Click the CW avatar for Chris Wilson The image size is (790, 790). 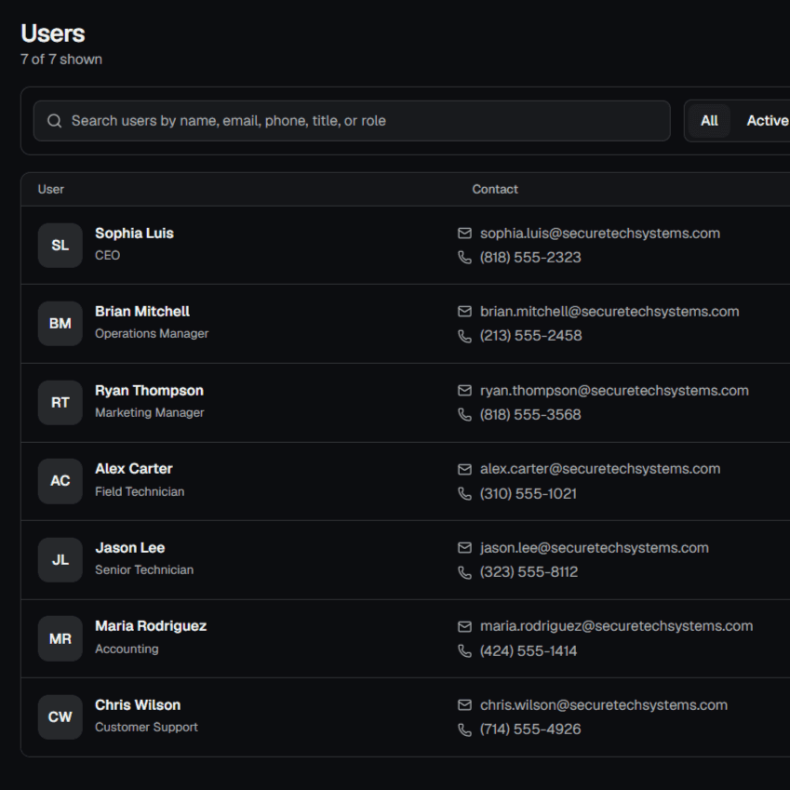(60, 716)
